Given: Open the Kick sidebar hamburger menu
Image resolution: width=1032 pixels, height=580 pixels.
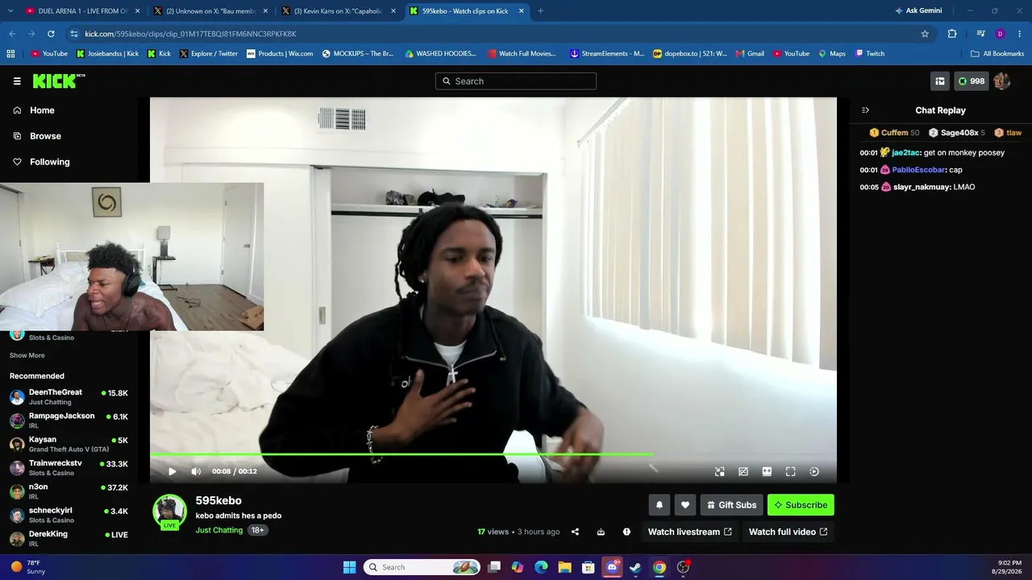Looking at the screenshot, I should point(17,81).
